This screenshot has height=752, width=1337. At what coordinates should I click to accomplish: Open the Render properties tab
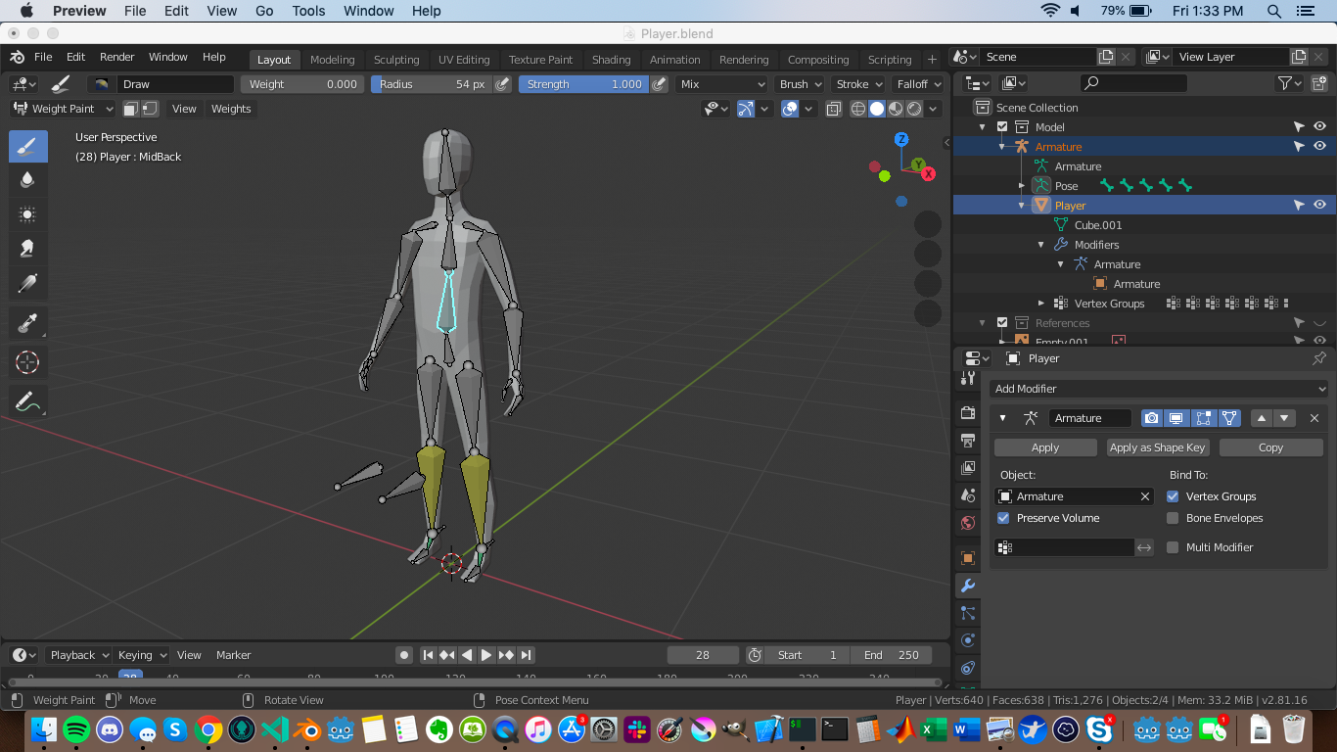(968, 412)
